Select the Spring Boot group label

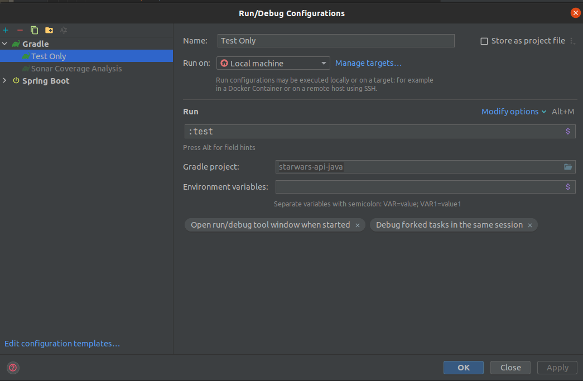pyautogui.click(x=46, y=81)
